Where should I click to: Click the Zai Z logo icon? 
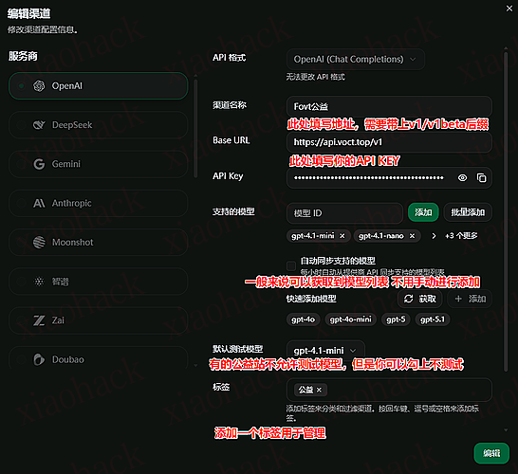pyautogui.click(x=39, y=320)
